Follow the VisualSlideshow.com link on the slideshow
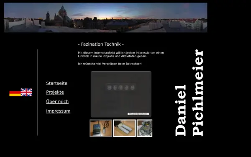The image size is (251, 157). coord(138,114)
